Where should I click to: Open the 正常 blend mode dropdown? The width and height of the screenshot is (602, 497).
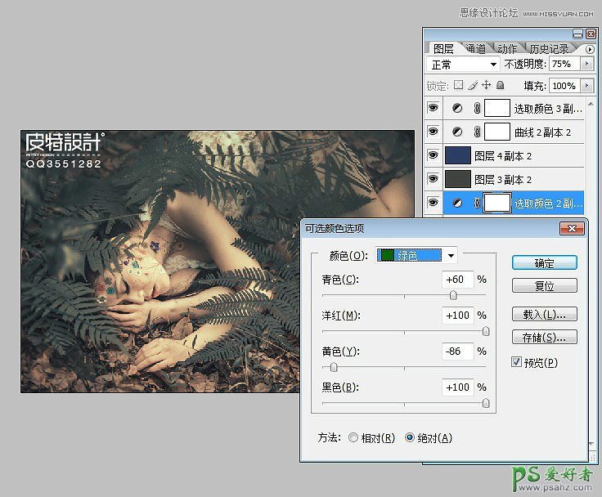[x=464, y=64]
